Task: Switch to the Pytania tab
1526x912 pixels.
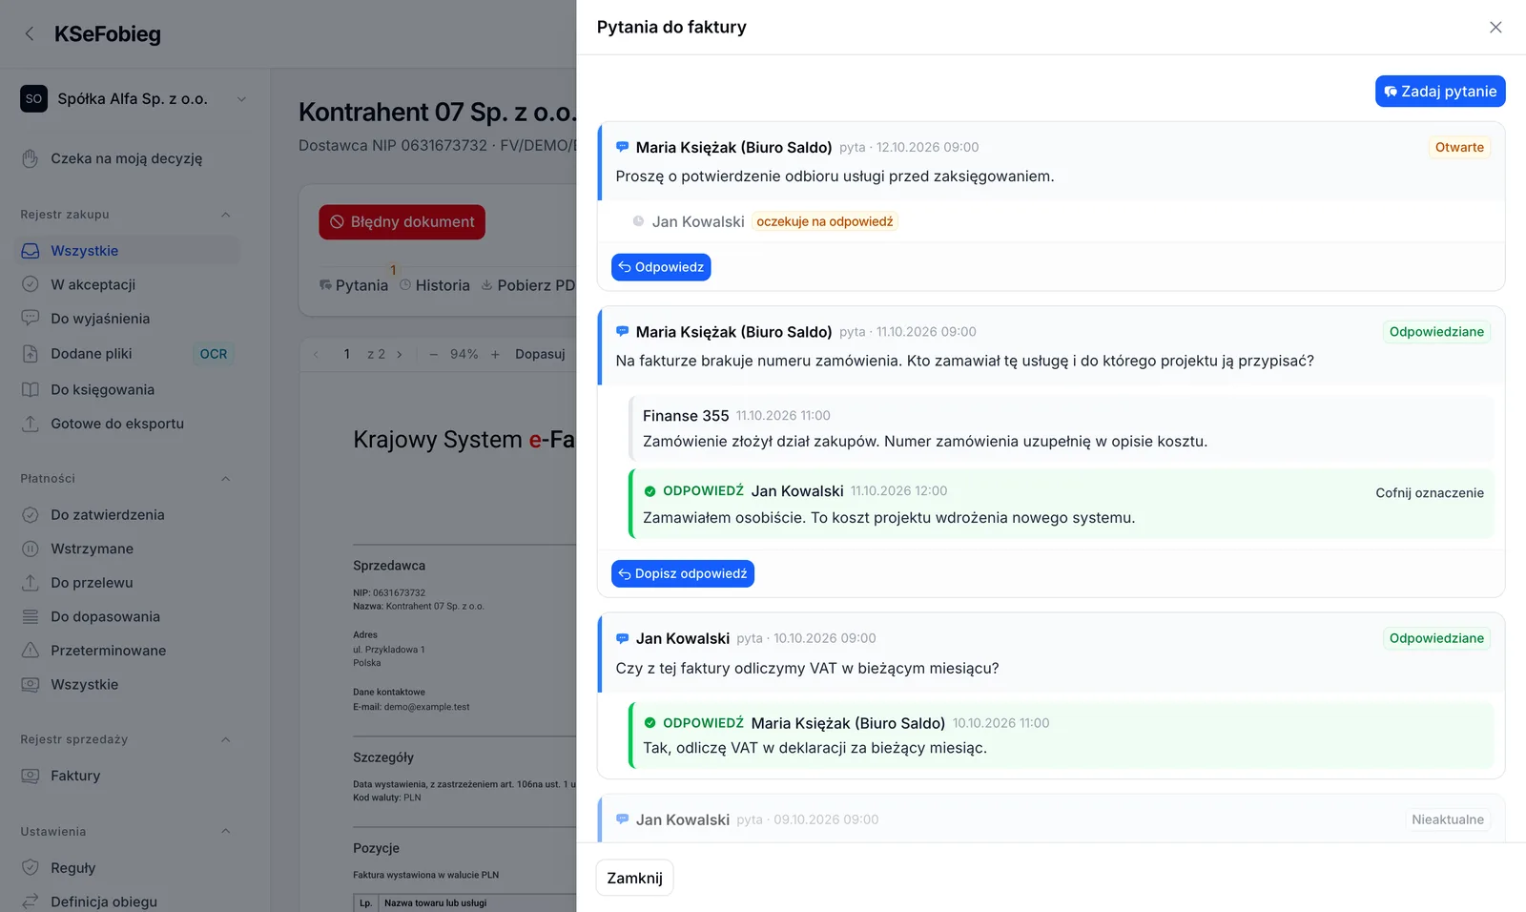Action: tap(354, 285)
